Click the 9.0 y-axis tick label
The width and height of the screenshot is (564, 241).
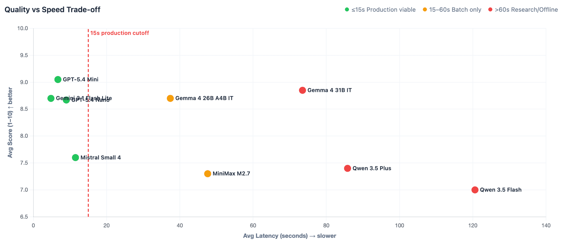pos(24,82)
